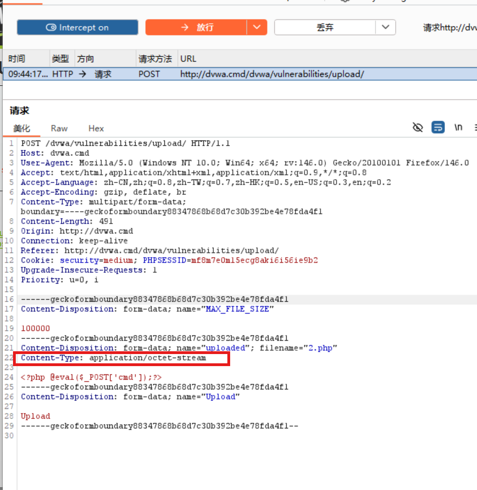Toggle the \n show newlines icon
This screenshot has height=490, width=477.
click(x=458, y=128)
